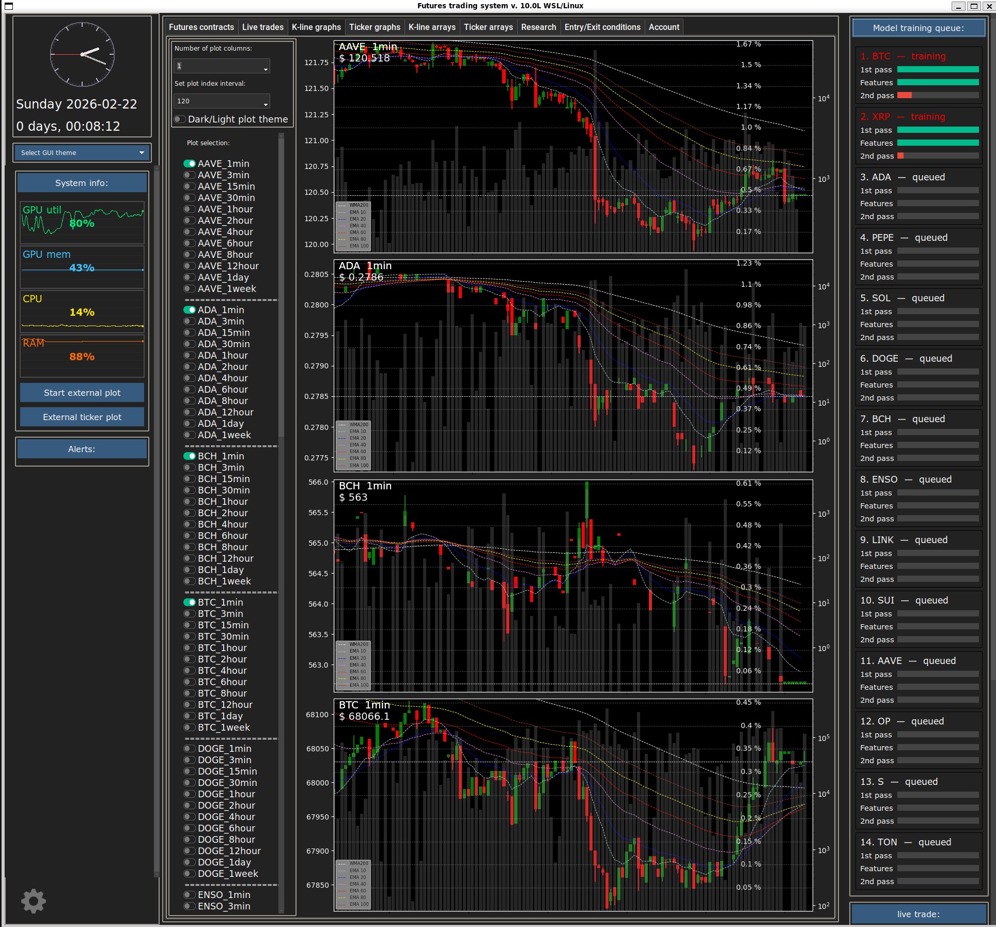
Task: Open the settings gear icon
Action: point(34,901)
